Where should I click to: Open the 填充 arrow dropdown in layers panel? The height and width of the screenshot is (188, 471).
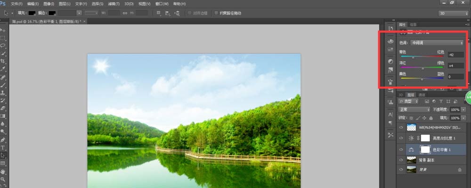tap(463, 118)
